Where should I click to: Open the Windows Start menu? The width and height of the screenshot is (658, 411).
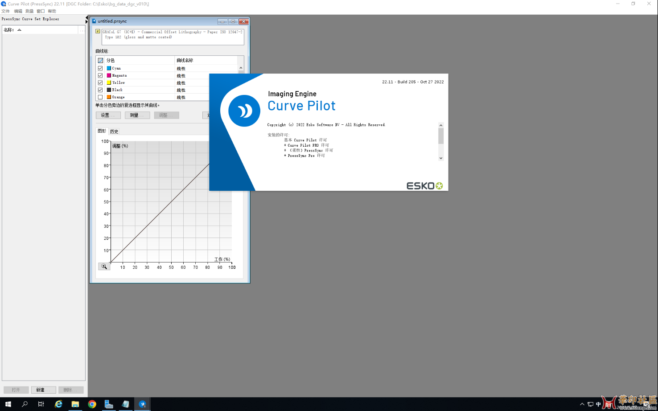8,404
